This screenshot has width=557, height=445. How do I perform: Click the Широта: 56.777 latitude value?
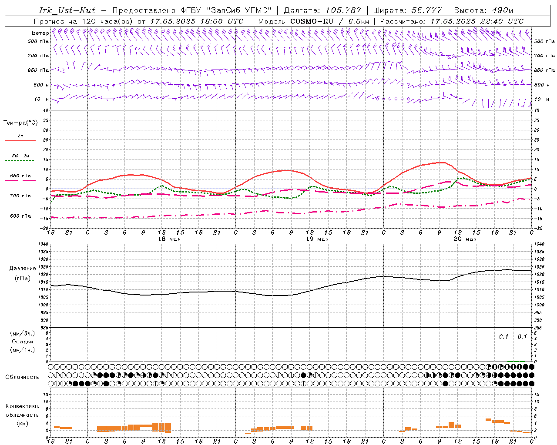pyautogui.click(x=407, y=10)
